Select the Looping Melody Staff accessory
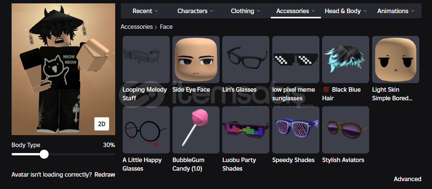 pyautogui.click(x=146, y=60)
